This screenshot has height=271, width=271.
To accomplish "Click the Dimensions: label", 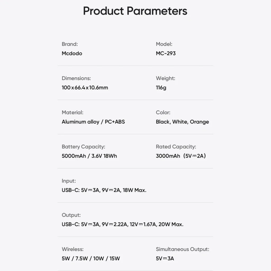I will click(x=76, y=78).
